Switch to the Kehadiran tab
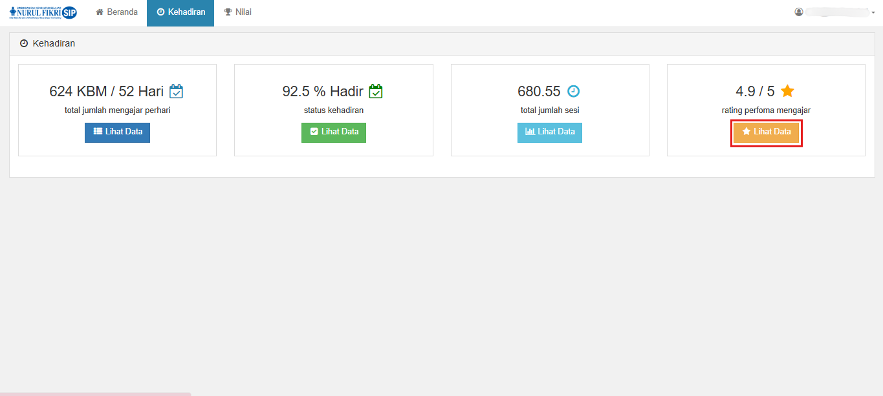The image size is (883, 396). (180, 13)
